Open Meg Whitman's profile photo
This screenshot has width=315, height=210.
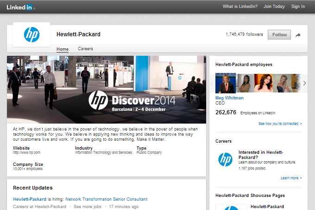[226, 83]
